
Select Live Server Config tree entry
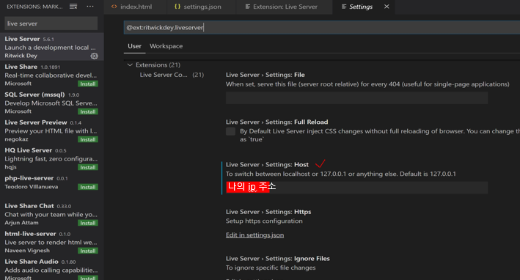(x=172, y=75)
